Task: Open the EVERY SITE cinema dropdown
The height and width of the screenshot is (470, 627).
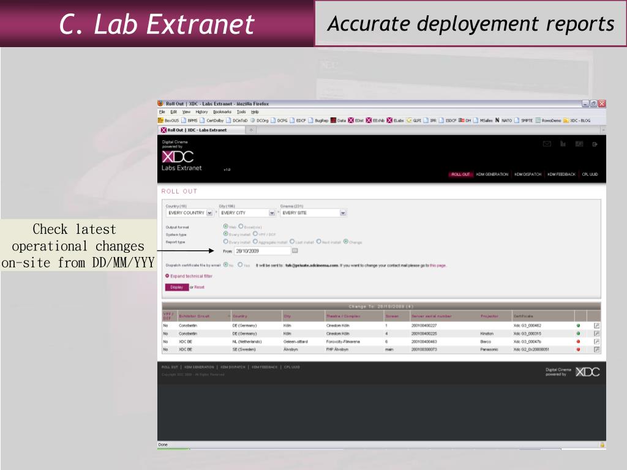Action: coord(313,213)
